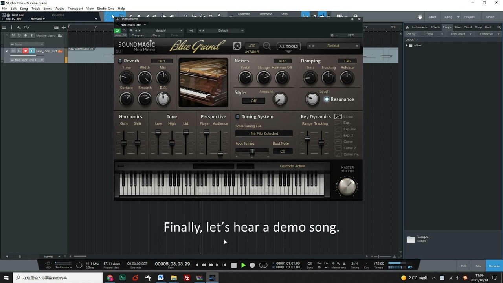Adjust the Root Tuning slider

pos(252,151)
